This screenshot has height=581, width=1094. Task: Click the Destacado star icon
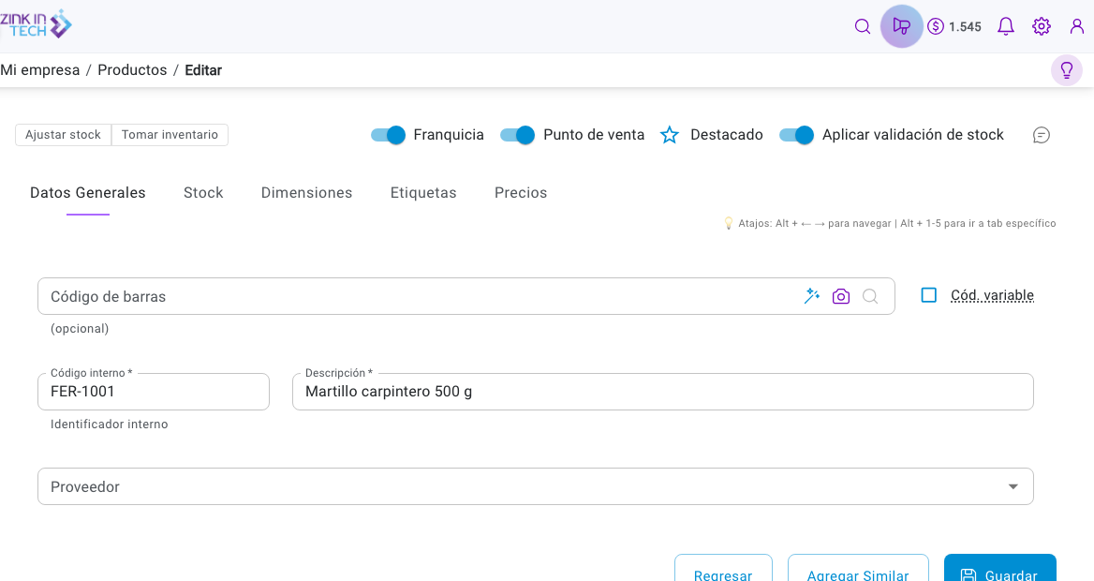(669, 135)
